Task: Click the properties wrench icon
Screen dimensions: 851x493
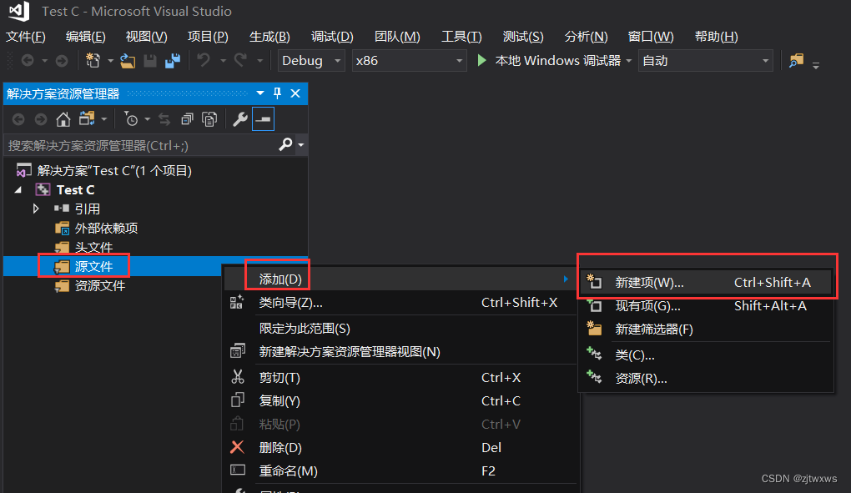Action: [x=240, y=118]
